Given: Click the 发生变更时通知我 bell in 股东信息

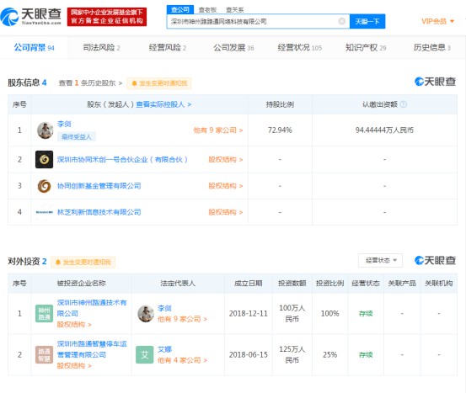Looking at the screenshot, I should click(x=159, y=83).
